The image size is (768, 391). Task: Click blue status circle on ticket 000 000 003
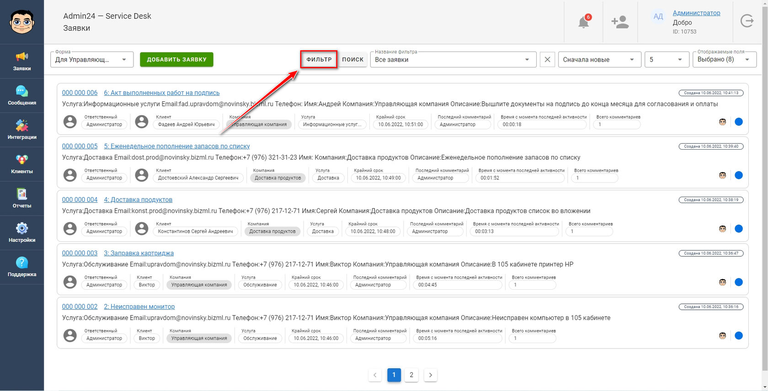(x=739, y=282)
